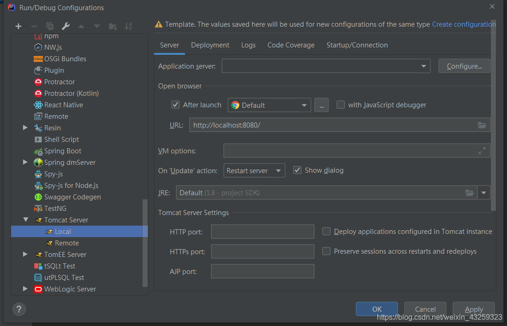Click the utPLSQL Test database icon
This screenshot has width=507, height=326.
[x=38, y=278]
